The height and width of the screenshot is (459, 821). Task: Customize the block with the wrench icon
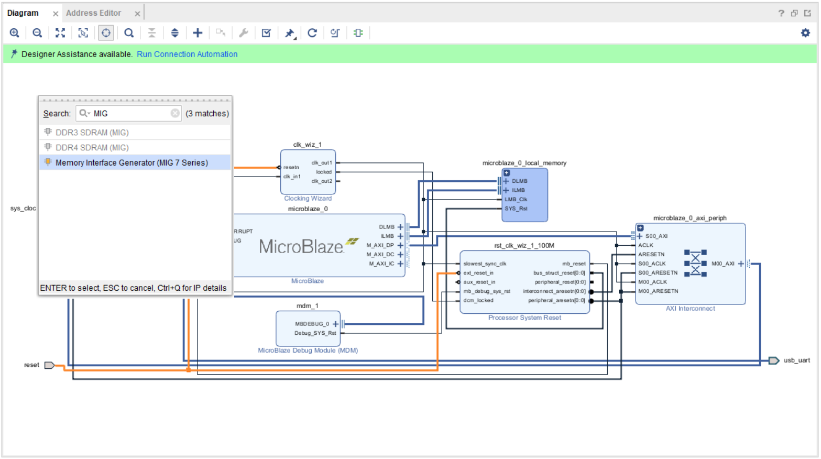pyautogui.click(x=243, y=32)
